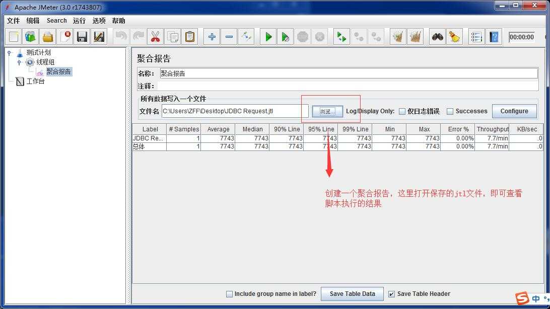Open the Search menu

[56, 21]
